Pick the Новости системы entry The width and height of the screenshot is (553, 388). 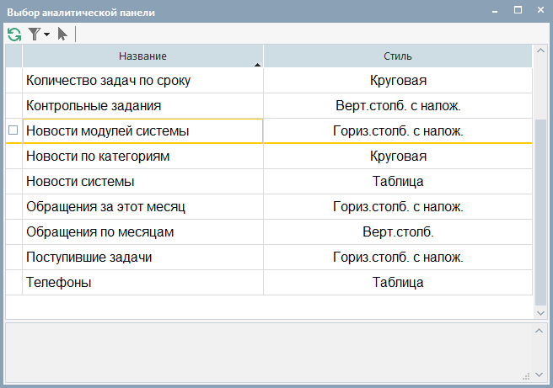pyautogui.click(x=268, y=181)
